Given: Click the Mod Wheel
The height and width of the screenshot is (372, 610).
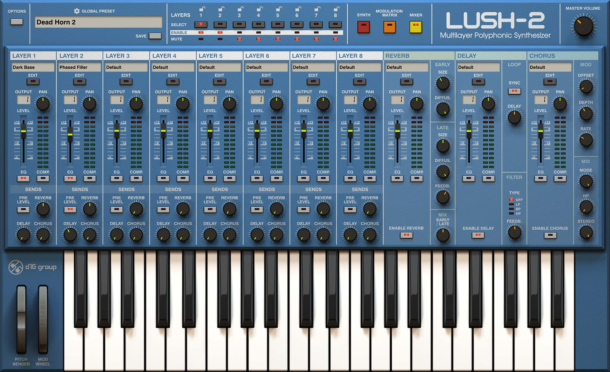Looking at the screenshot, I should pyautogui.click(x=43, y=320).
